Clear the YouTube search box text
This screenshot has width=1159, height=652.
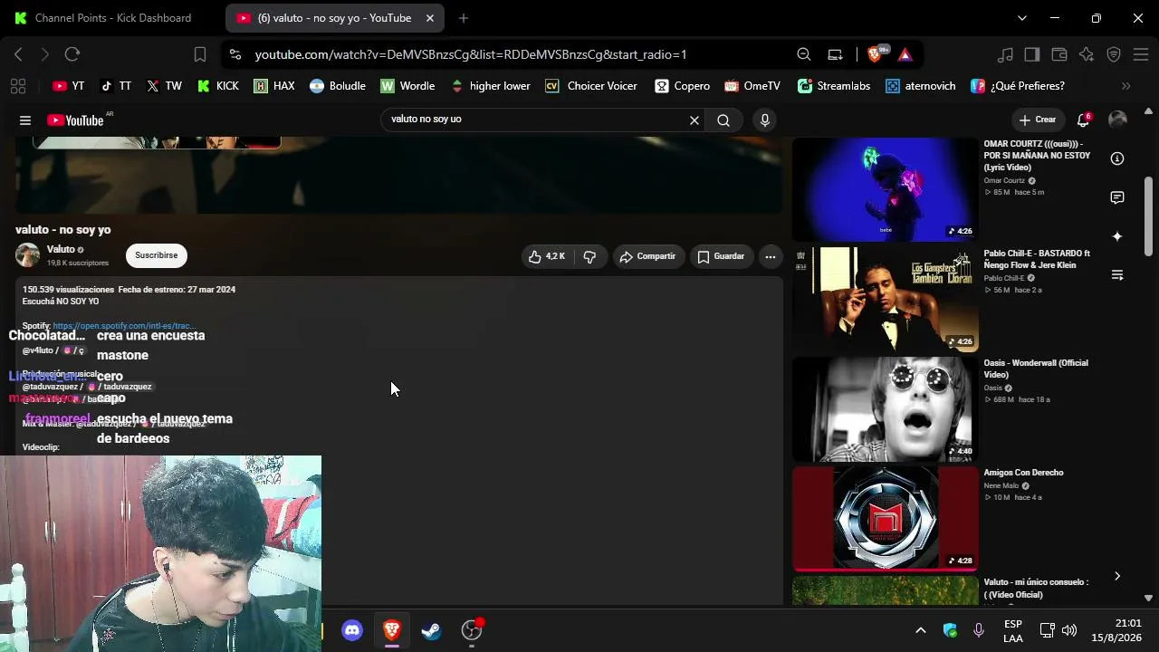[x=694, y=120]
